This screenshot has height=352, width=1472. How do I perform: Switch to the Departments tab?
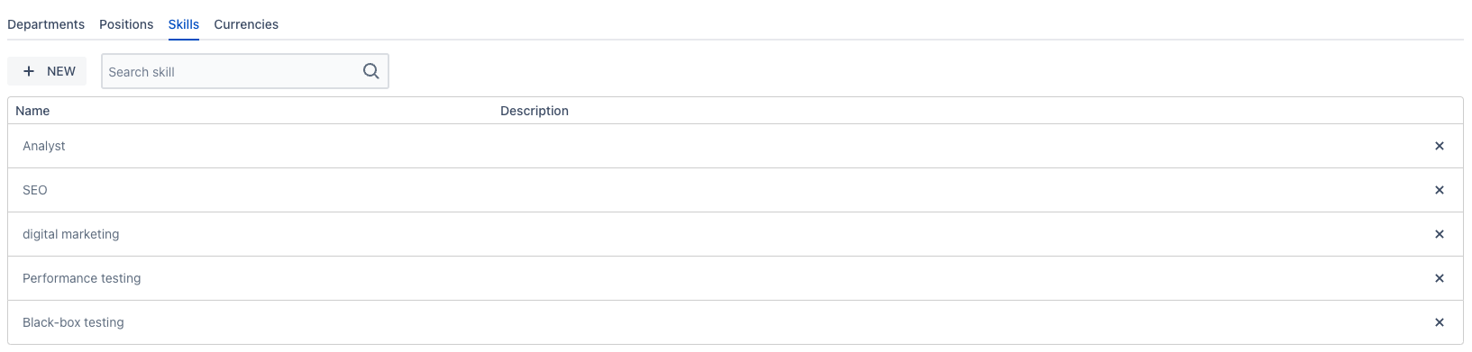(x=46, y=24)
